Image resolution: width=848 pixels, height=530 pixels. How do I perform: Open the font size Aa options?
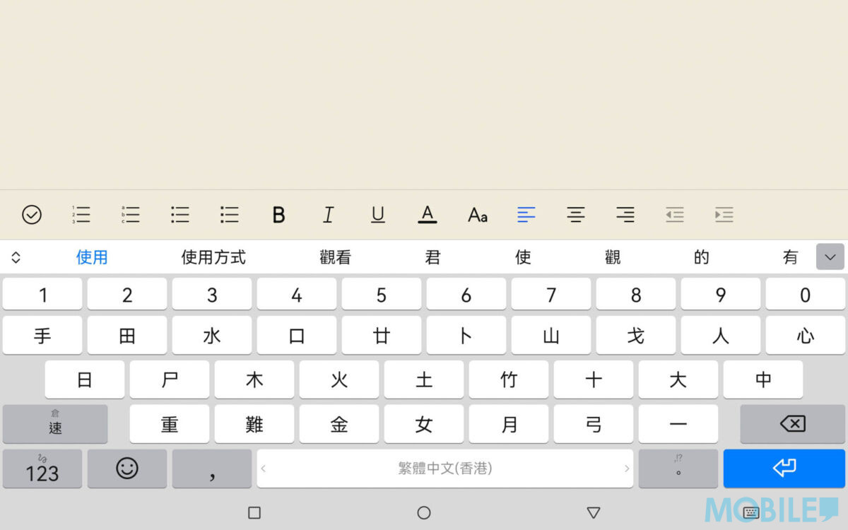pos(478,215)
